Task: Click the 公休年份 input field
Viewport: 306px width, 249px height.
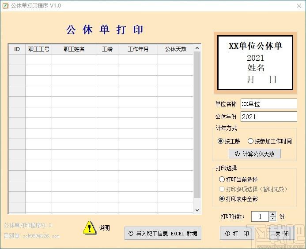Action: pyautogui.click(x=269, y=117)
